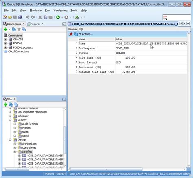Click Schema Browser icon in Connections toolbar
Image resolution: width=193 pixels, height=178 pixels.
click(24, 29)
